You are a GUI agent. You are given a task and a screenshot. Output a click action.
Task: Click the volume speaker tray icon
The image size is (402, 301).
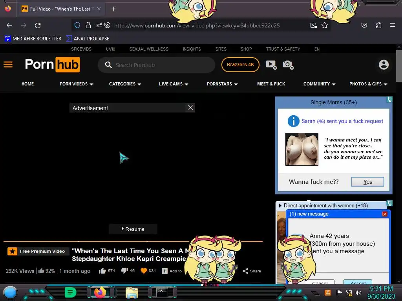pos(358,292)
